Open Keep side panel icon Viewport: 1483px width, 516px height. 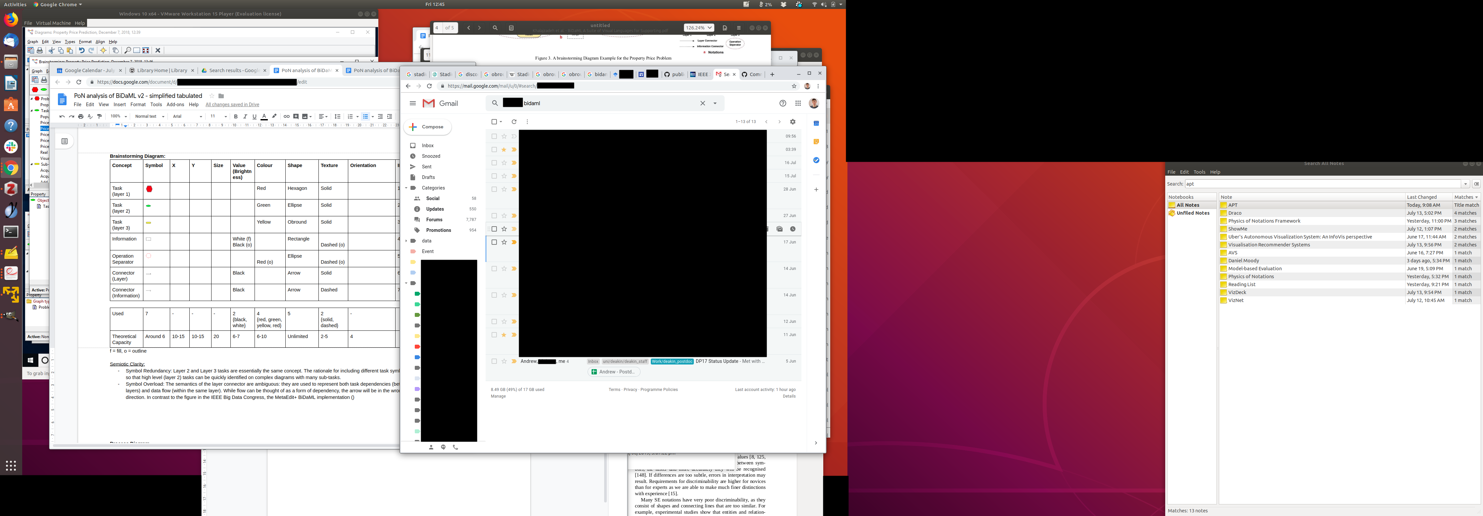pos(816,142)
